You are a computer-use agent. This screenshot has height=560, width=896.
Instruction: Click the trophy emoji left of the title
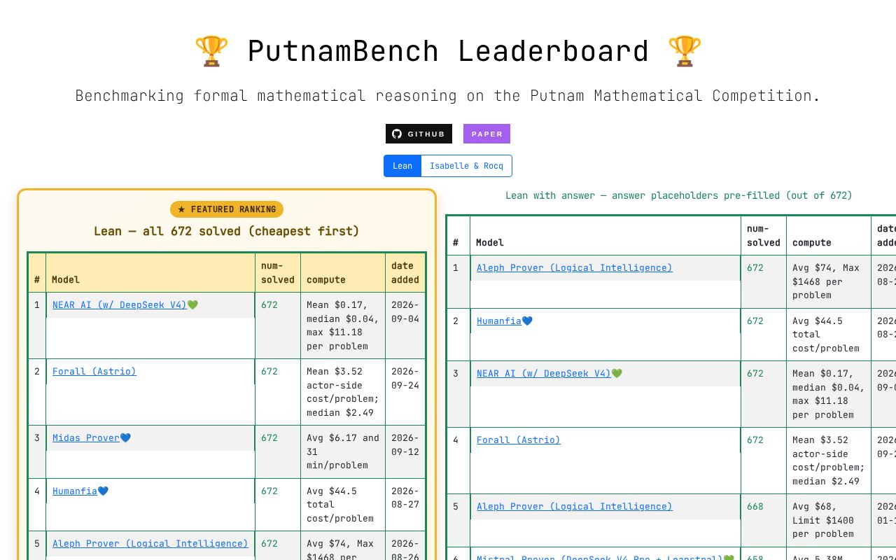[x=211, y=51]
